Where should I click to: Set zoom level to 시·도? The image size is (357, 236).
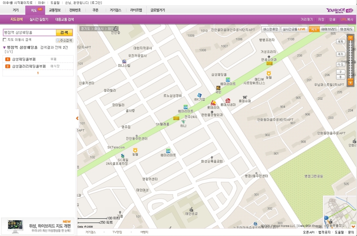[340, 64]
